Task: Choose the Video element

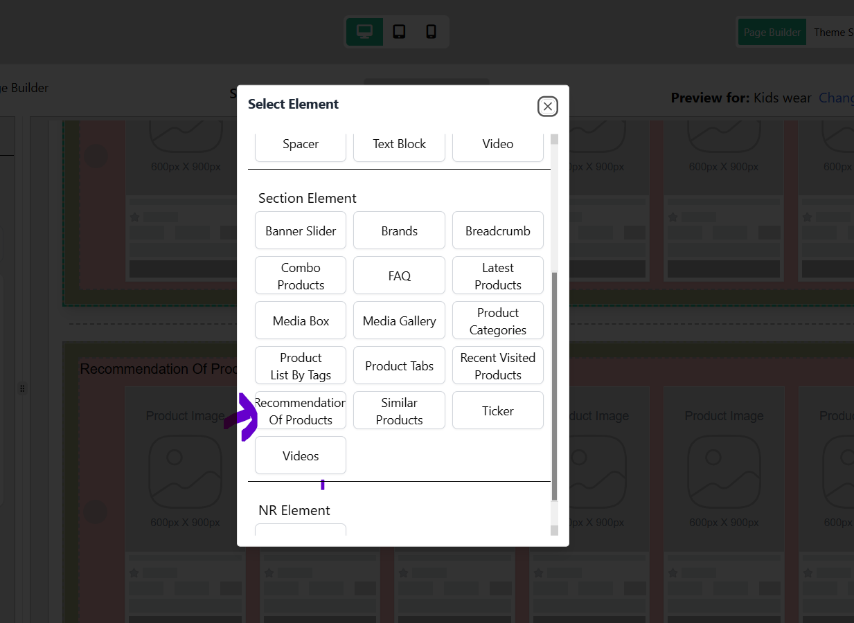Action: 498,145
